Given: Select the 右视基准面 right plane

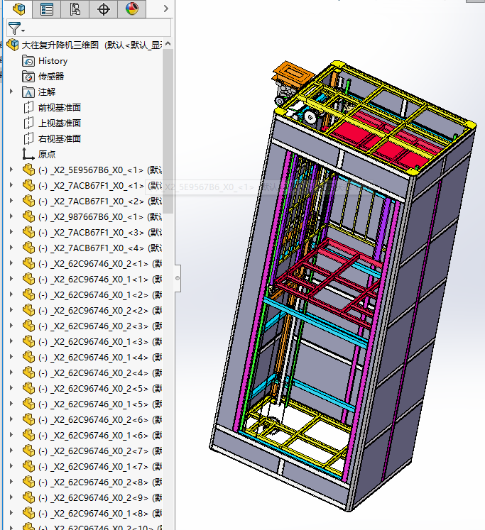Looking at the screenshot, I should tap(60, 139).
